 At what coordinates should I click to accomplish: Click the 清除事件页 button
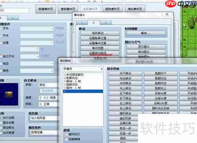(135, 9)
